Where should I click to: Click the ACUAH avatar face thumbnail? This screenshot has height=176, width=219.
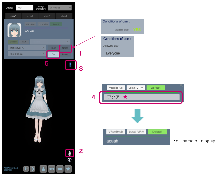point(15,30)
